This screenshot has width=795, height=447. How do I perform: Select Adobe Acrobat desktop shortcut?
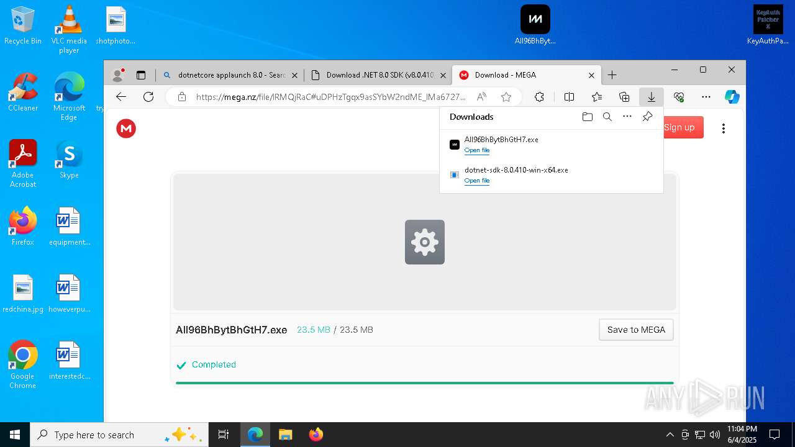click(23, 163)
